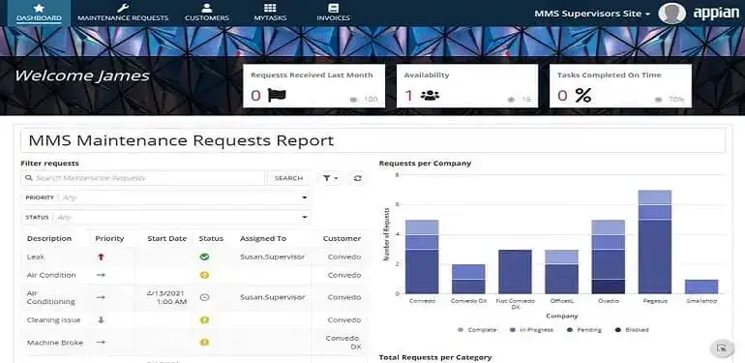Click yellow status icon for Air Condition
This screenshot has height=363, width=745.
pos(204,275)
